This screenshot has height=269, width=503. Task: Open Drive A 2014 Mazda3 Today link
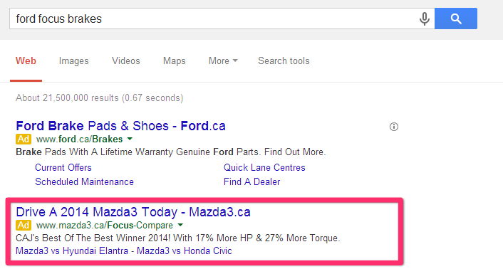133,212
